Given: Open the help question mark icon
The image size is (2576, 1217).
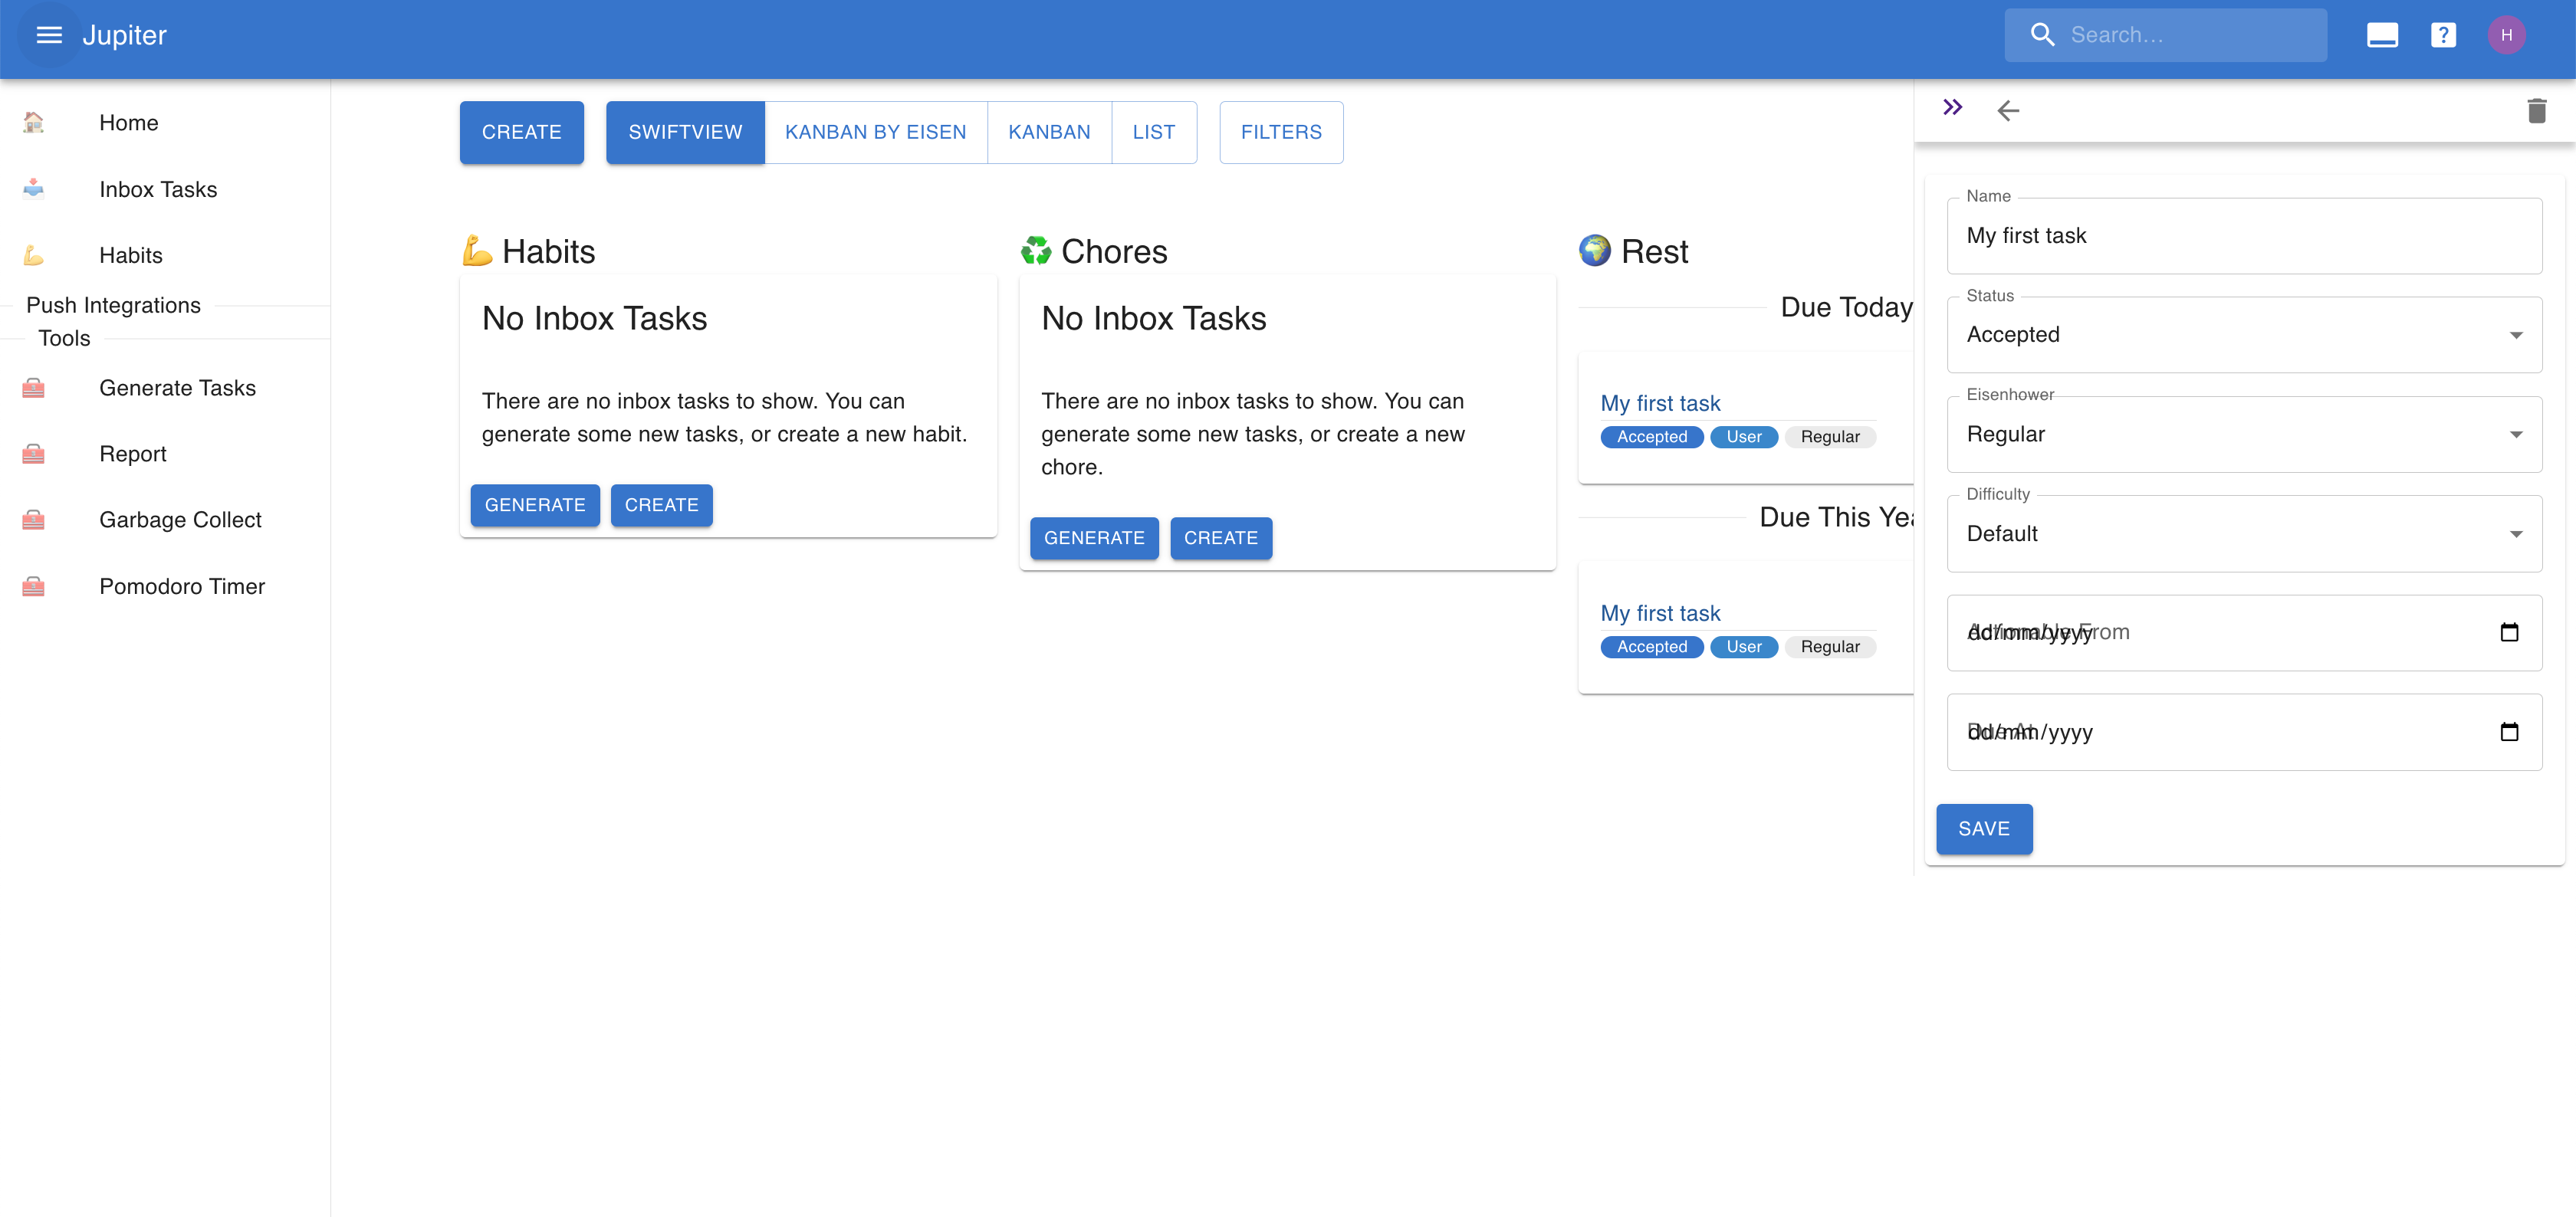Looking at the screenshot, I should point(2443,34).
